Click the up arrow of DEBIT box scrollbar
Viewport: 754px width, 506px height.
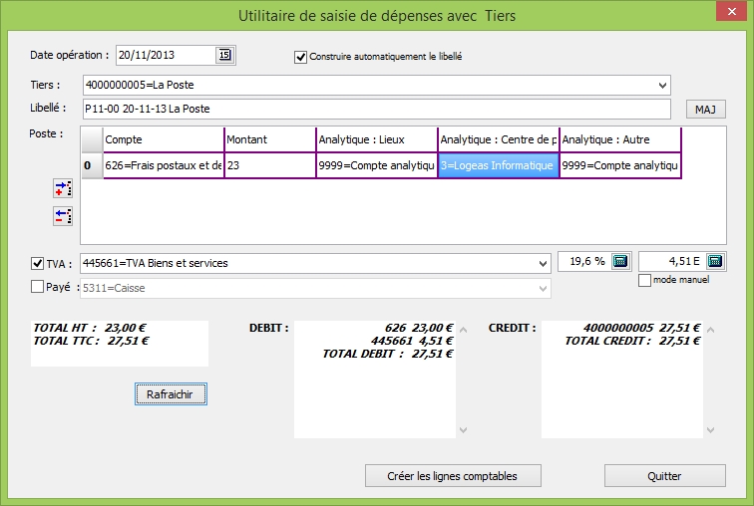tap(462, 328)
